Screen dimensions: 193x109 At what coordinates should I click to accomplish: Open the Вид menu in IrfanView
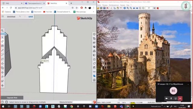click(128, 5)
